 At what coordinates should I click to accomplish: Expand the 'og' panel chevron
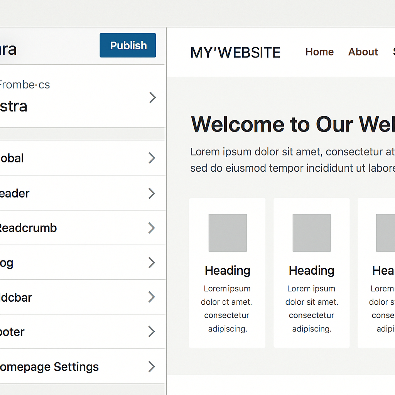coord(152,262)
